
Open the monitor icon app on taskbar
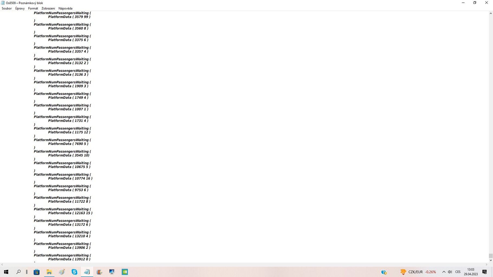pos(112,272)
